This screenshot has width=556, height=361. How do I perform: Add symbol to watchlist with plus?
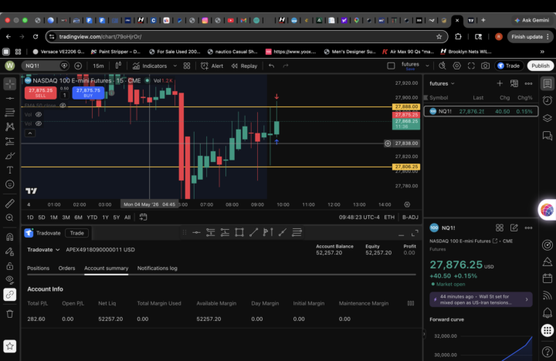pos(500,83)
